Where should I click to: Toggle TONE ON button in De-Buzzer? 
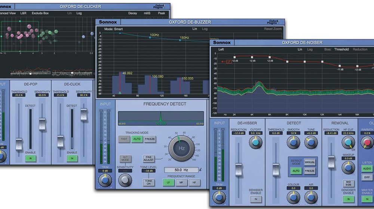click(148, 183)
